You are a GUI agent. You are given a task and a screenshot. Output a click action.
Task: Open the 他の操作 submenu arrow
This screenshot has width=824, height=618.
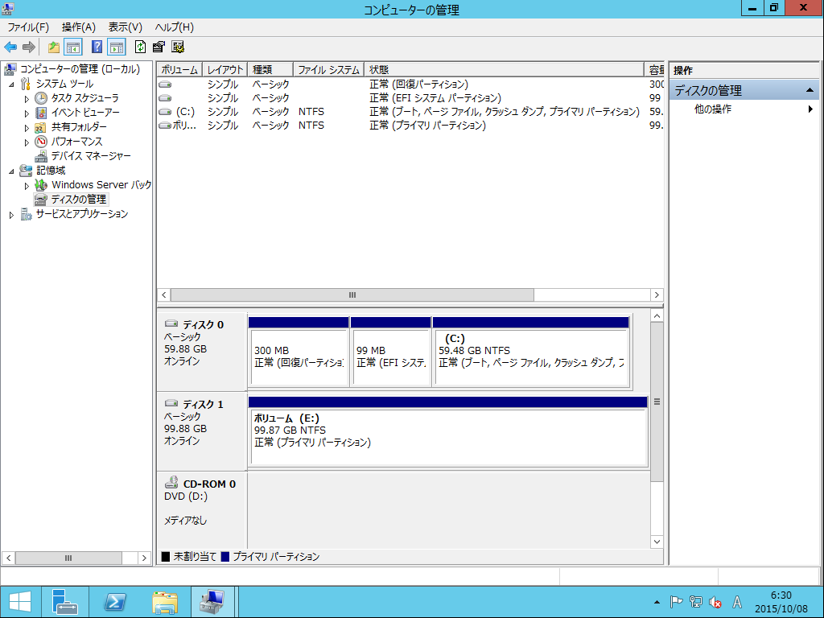coord(810,109)
